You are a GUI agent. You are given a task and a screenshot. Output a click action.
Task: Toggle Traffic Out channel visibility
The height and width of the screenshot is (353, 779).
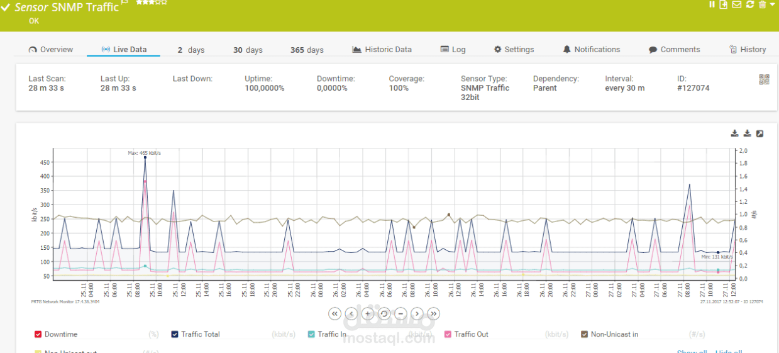click(x=448, y=334)
